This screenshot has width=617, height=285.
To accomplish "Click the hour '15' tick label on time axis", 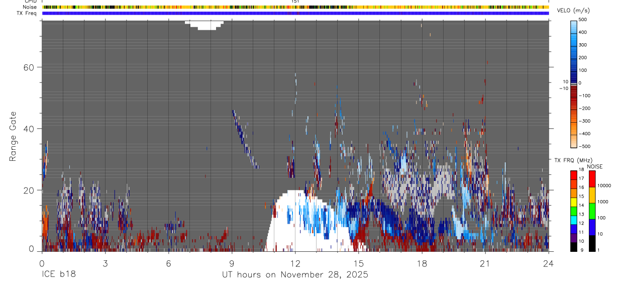I will pyautogui.click(x=359, y=263).
